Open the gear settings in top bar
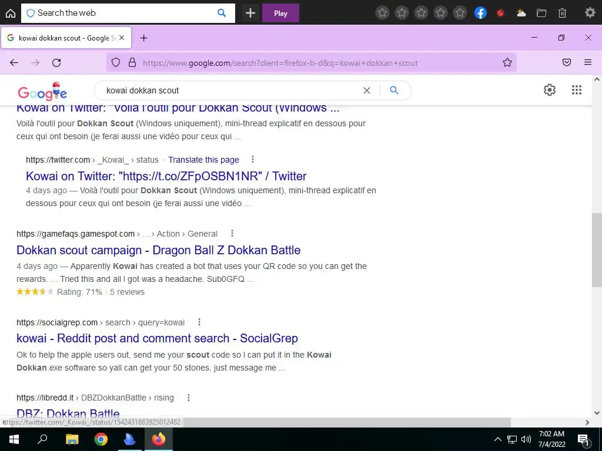 [x=590, y=13]
